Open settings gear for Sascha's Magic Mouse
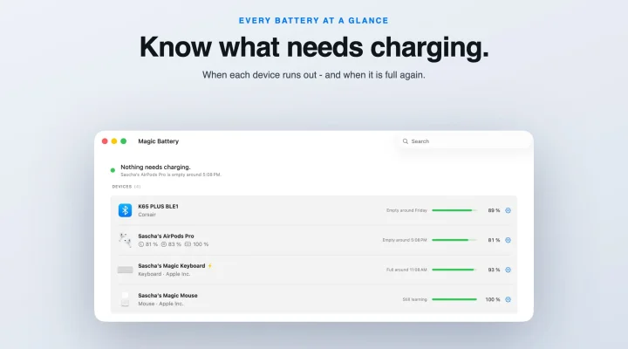628x349 pixels. pyautogui.click(x=508, y=299)
